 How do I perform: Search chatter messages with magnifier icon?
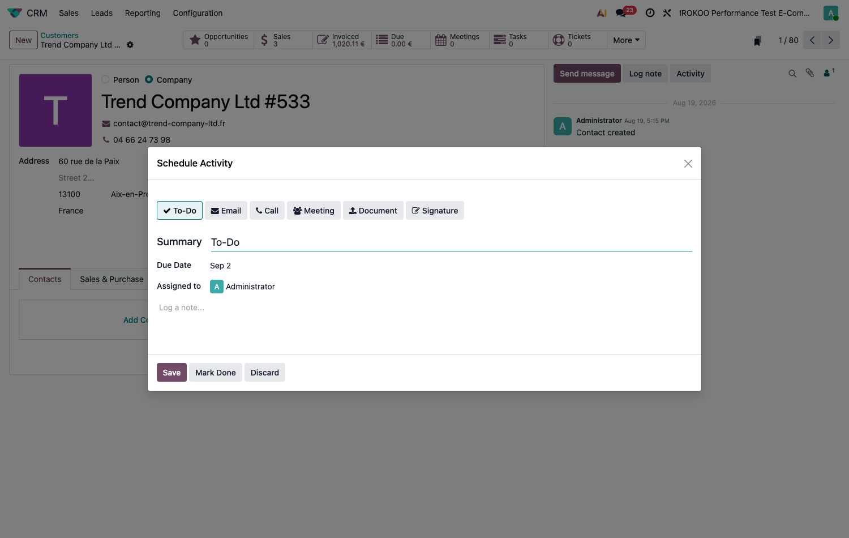click(792, 74)
